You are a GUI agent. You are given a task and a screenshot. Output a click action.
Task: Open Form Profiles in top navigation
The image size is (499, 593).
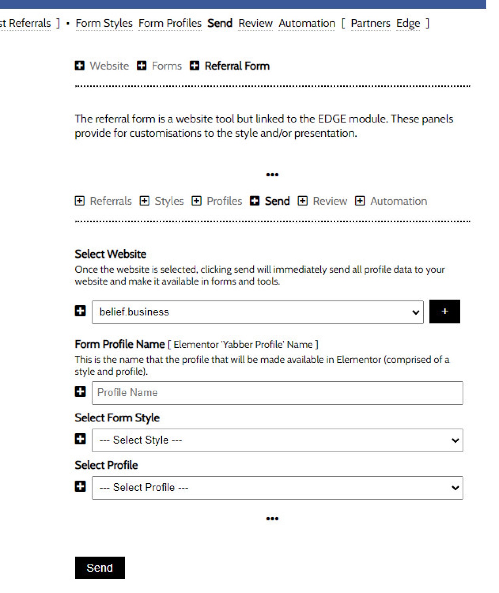point(170,23)
